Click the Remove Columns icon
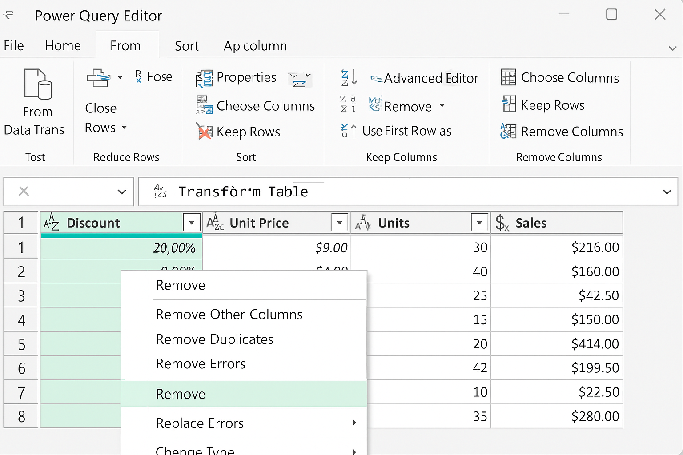This screenshot has width=683, height=455. tap(508, 131)
